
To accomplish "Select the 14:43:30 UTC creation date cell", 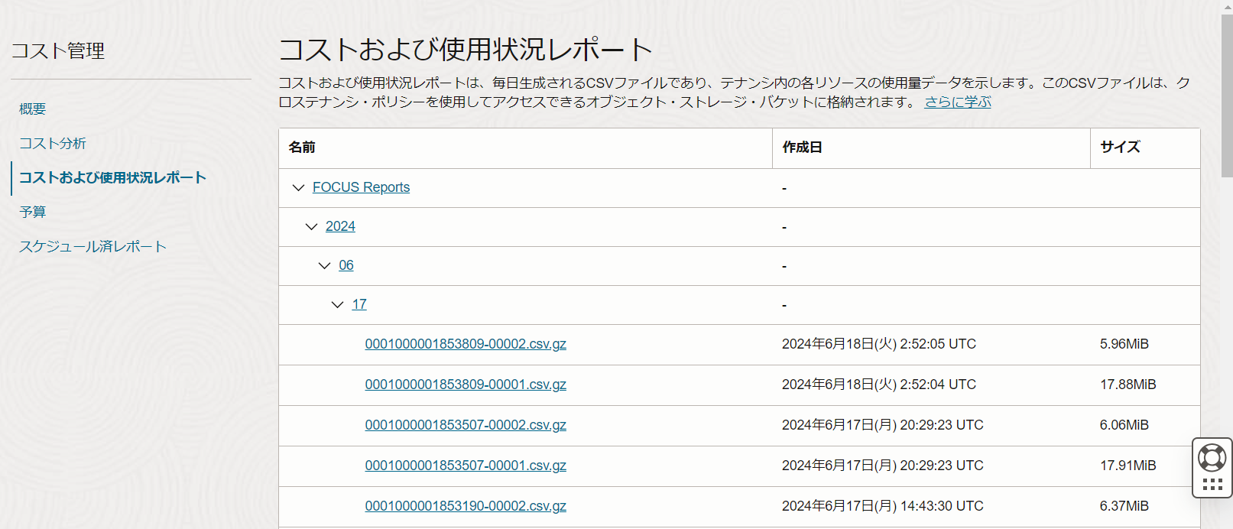I will pos(883,506).
